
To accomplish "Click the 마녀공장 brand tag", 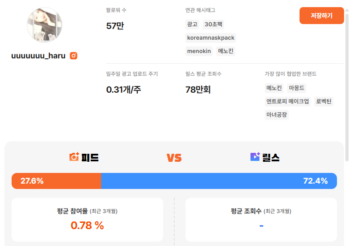I will click(x=277, y=115).
